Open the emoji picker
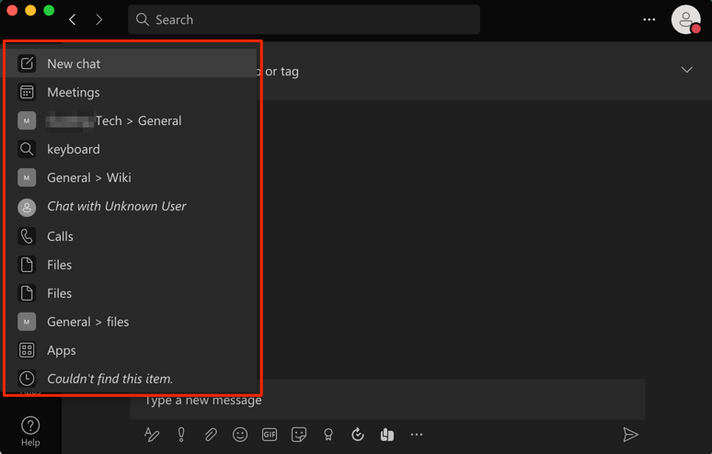This screenshot has width=712, height=454. (x=240, y=435)
